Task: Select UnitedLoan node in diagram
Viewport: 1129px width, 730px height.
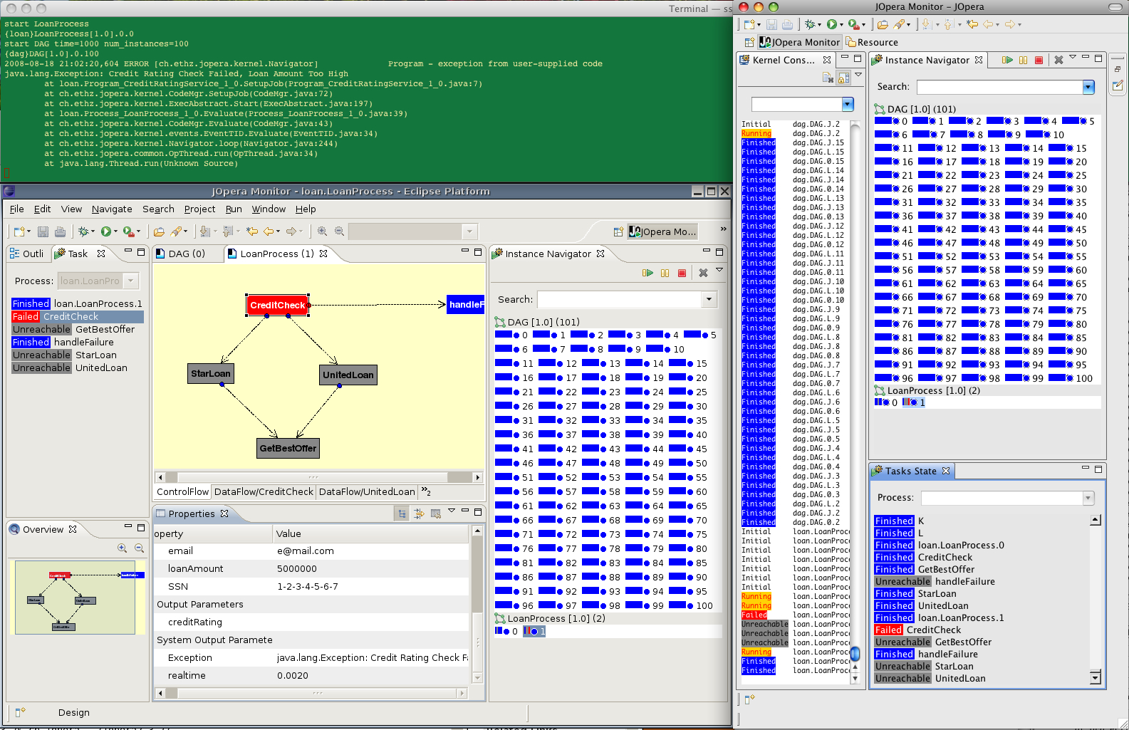Action: point(348,375)
